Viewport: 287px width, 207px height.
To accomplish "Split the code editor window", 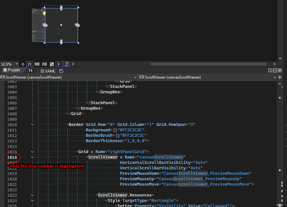I will tap(280, 77).
